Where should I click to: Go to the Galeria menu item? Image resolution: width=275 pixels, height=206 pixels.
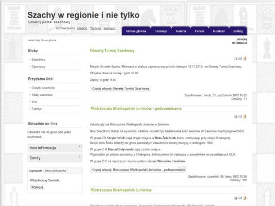(x=181, y=31)
